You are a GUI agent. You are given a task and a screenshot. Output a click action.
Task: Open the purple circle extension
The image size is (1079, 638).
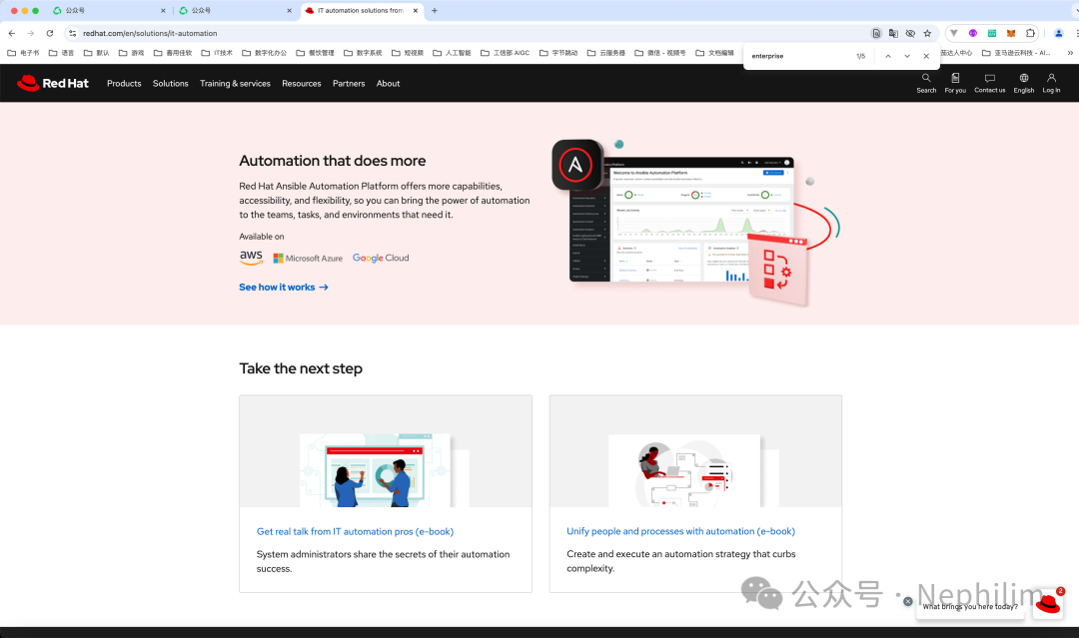(x=972, y=33)
